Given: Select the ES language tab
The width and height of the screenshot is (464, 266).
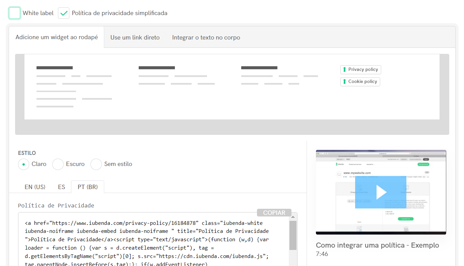Looking at the screenshot, I should click(61, 187).
